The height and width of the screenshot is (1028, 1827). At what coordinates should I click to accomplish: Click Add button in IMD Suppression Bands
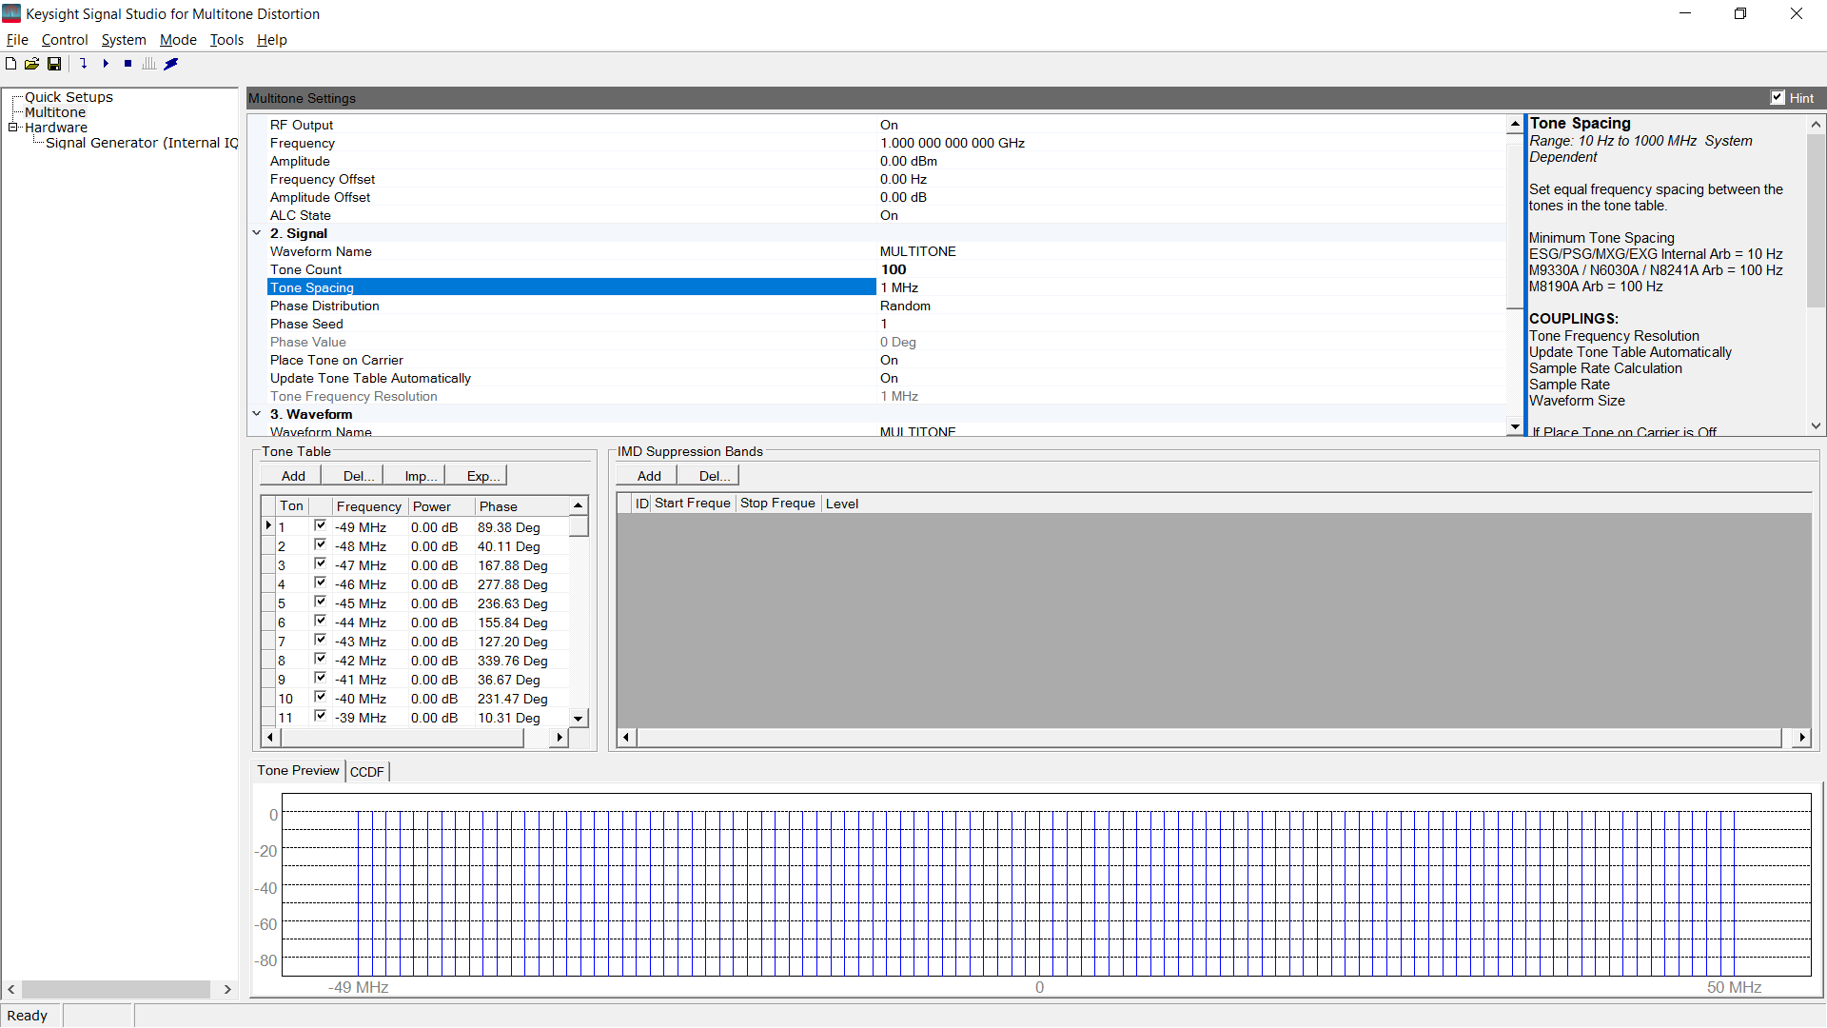tap(649, 476)
